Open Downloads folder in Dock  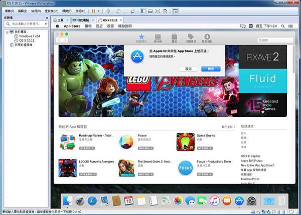tap(269, 201)
